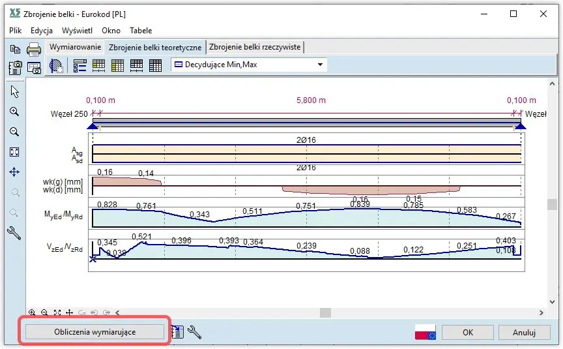Select the pan move tool in left sidebar
Image resolution: width=563 pixels, height=349 pixels.
[14, 172]
